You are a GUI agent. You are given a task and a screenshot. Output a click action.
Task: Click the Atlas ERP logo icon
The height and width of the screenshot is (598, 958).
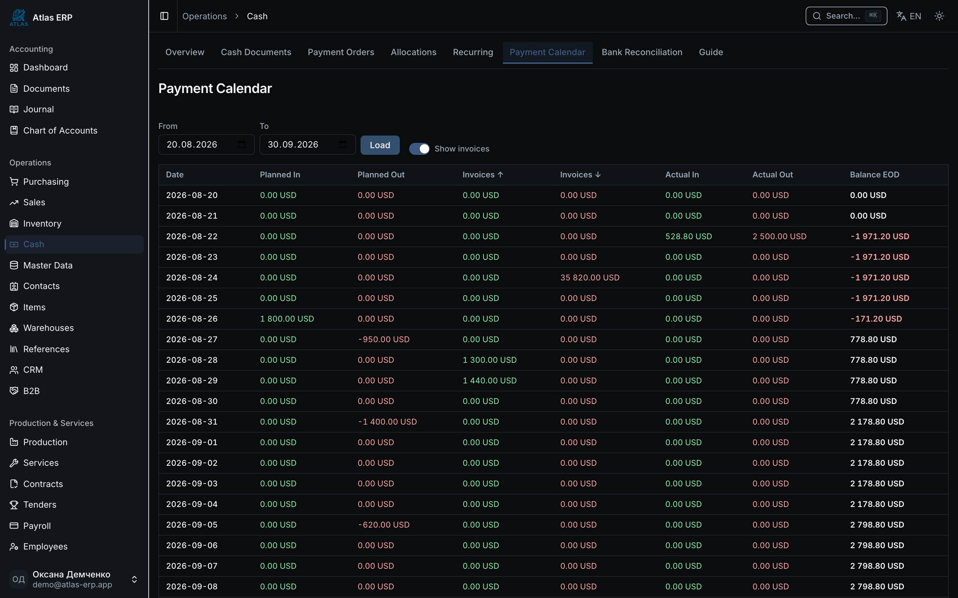[19, 17]
